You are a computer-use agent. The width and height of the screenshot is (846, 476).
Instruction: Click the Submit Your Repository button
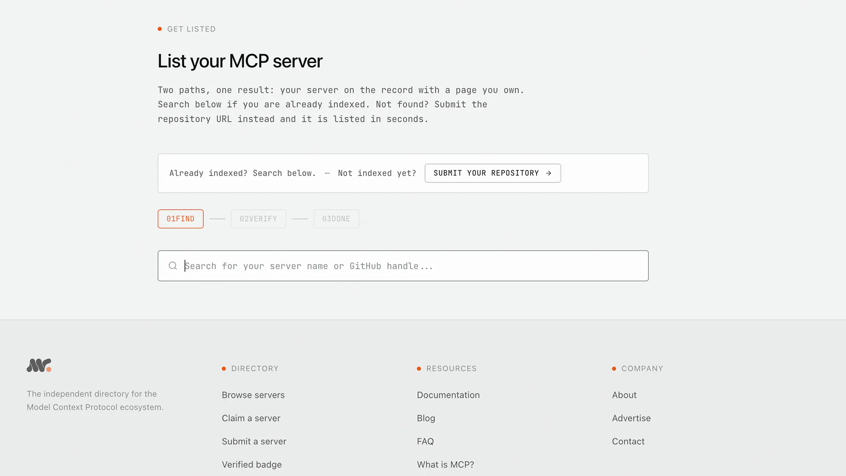[493, 173]
